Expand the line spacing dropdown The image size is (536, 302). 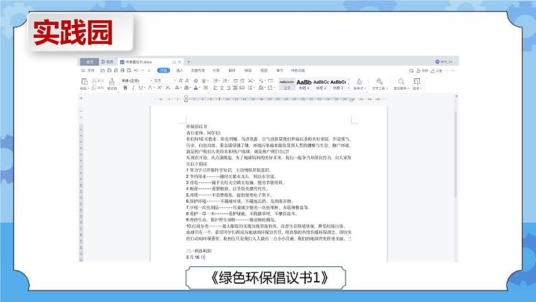point(254,88)
